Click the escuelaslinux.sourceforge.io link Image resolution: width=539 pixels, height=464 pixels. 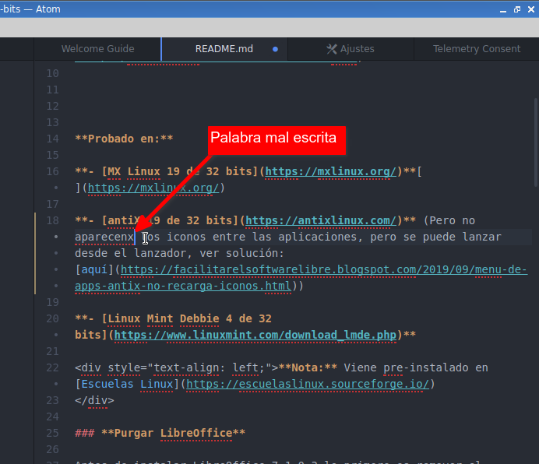(308, 384)
